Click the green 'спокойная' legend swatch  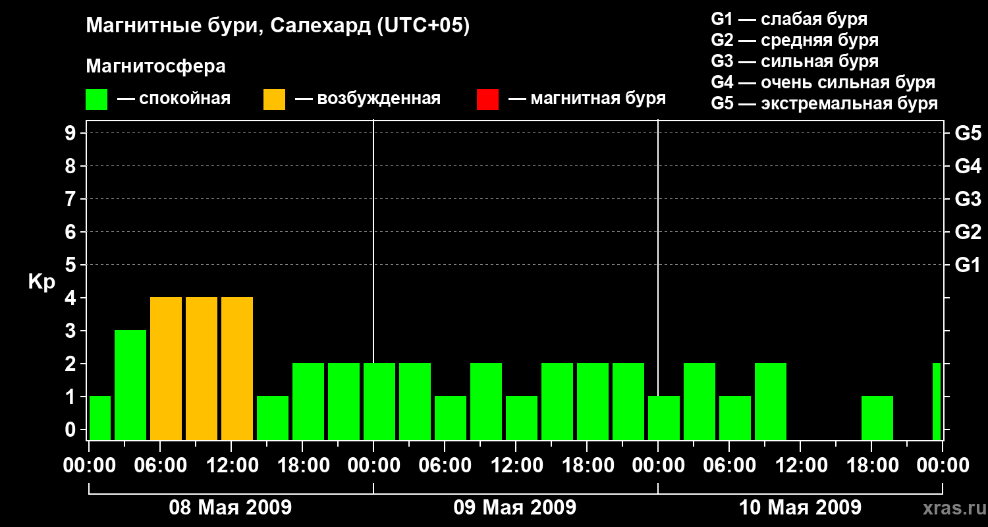pos(97,99)
